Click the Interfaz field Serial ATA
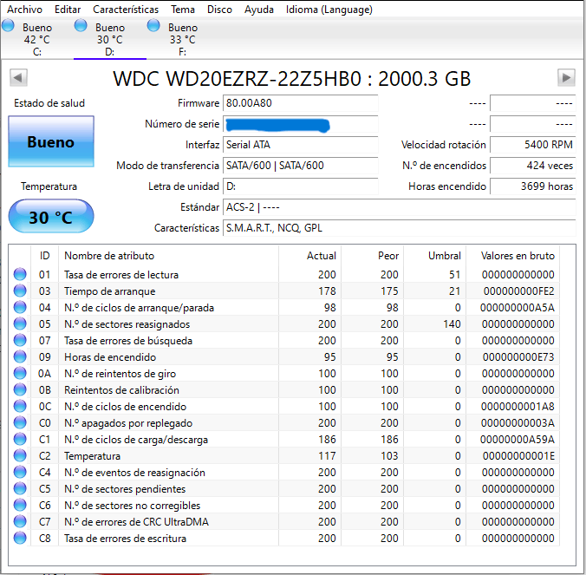The image size is (586, 575). click(301, 145)
